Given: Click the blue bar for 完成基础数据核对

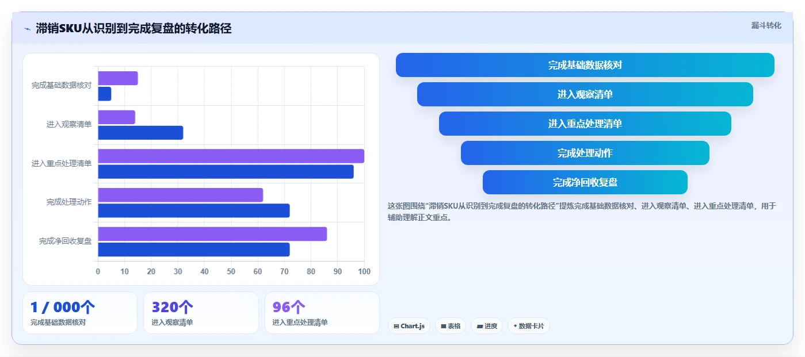Looking at the screenshot, I should tap(105, 94).
